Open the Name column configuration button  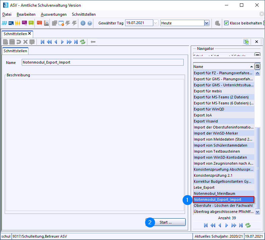point(257,66)
